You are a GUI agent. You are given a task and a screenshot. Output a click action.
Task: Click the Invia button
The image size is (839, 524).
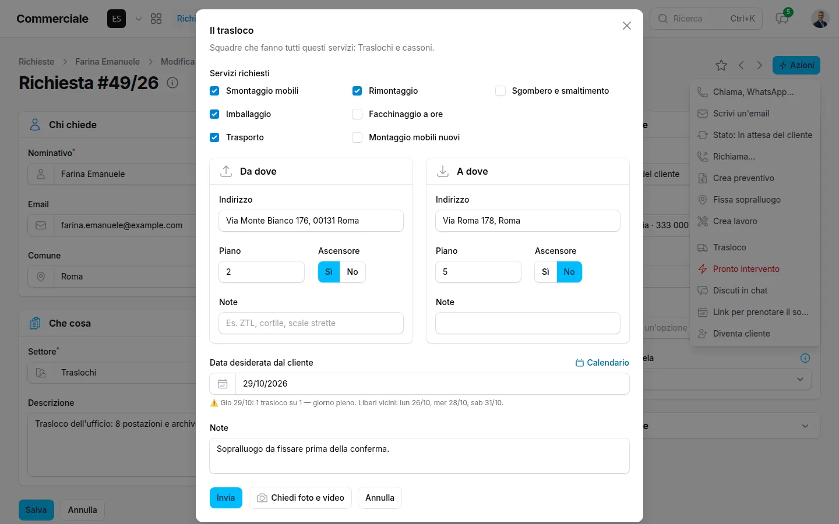click(x=226, y=498)
